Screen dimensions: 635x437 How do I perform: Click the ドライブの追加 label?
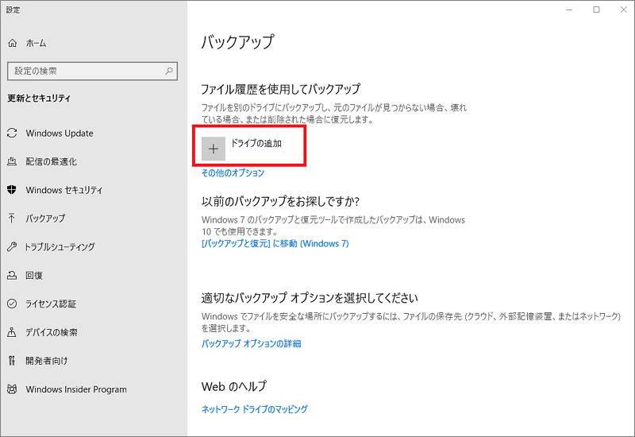point(256,143)
